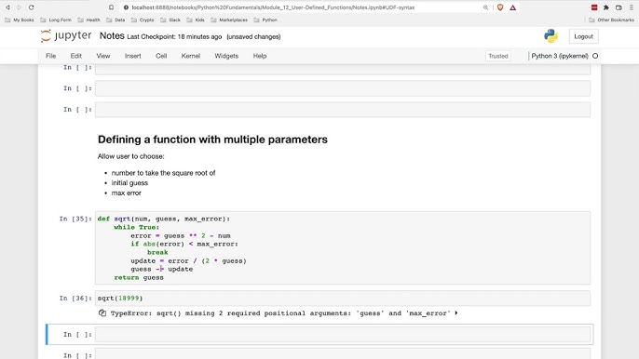The image size is (639, 359).
Task: Click the sqrt(18999) code cell
Action: [343, 299]
